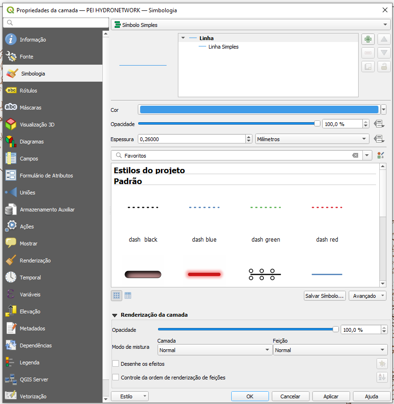The height and width of the screenshot is (404, 394).
Task: Click the data-defined override icon next to Opacidade
Action: (378, 124)
